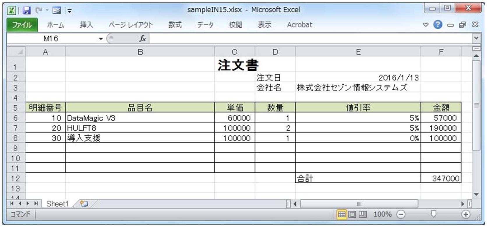Open Excel Help with the question mark icon

437,25
